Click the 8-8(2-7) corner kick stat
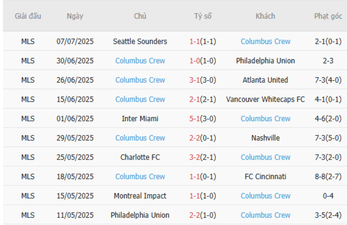The image size is (347, 225). (328, 176)
